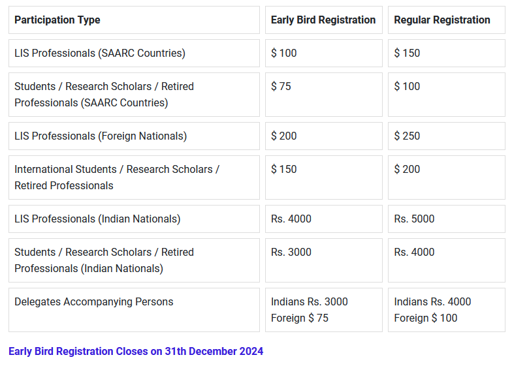Click the $ 150 regular SAARC professionals cell
The image size is (512, 368).
coord(447,54)
